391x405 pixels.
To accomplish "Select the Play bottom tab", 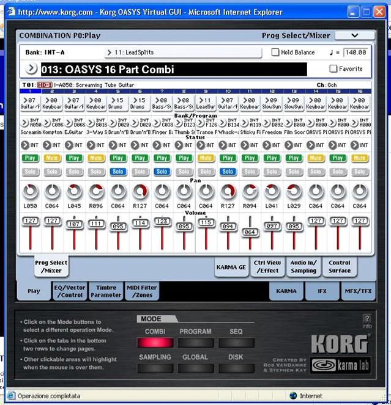I will click(34, 291).
